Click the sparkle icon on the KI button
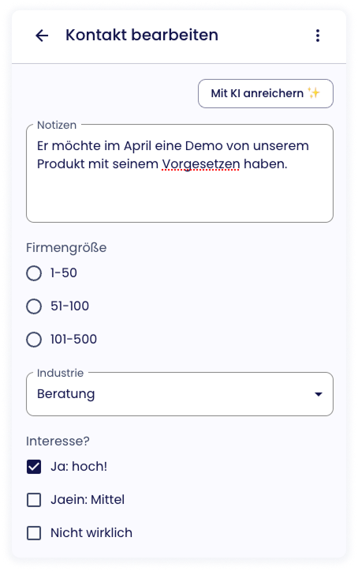 click(314, 93)
